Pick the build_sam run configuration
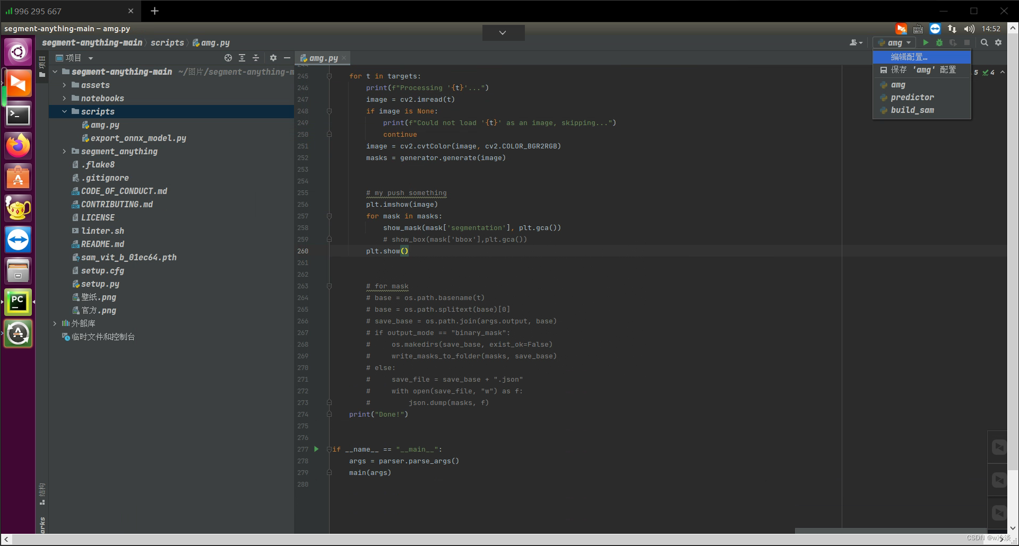 pos(922,110)
